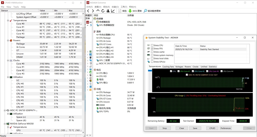Image resolution: width=257 pixels, height=137 pixels.
Task: Click the Stop button in stability test
Action: coord(164,128)
